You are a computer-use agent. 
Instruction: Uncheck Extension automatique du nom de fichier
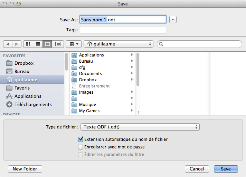(x=81, y=139)
